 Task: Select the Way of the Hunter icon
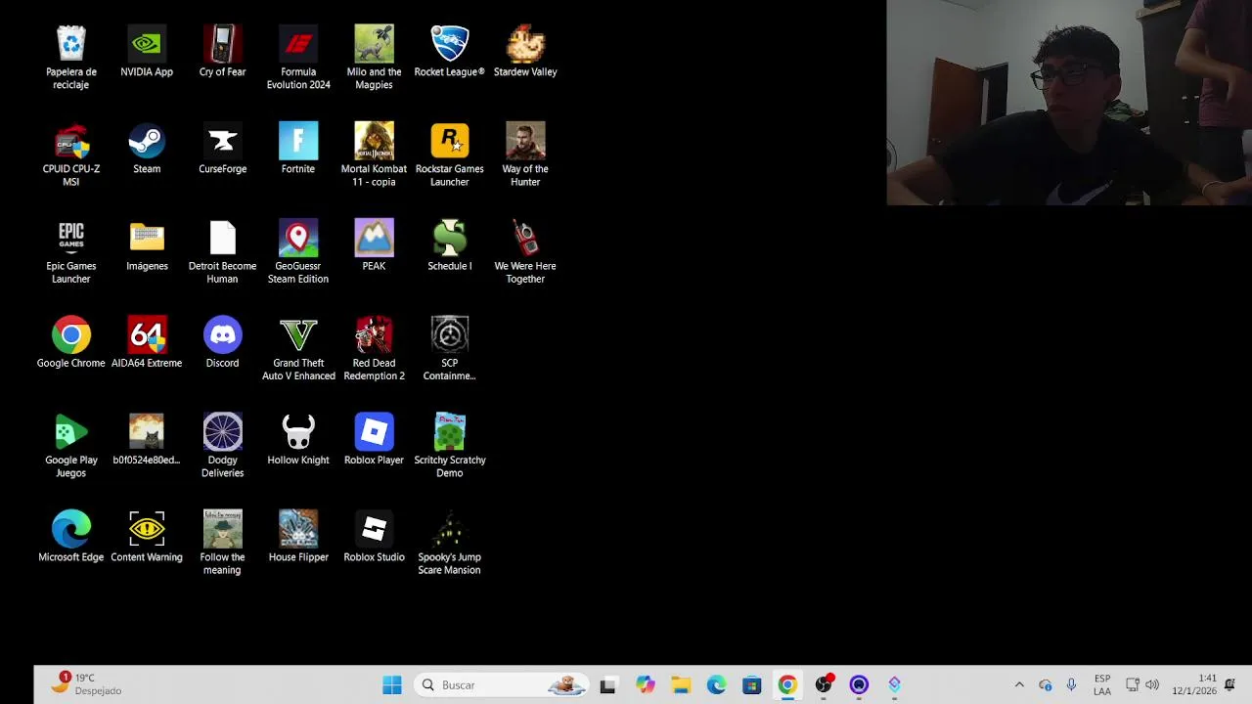(x=525, y=154)
